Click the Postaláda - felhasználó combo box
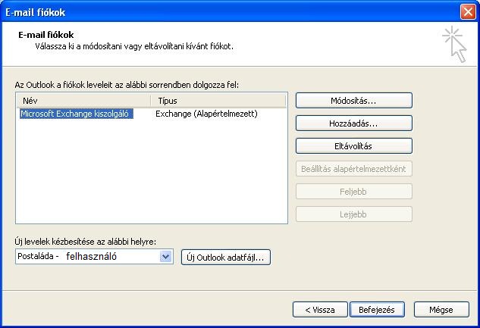This screenshot has width=480, height=328. click(x=94, y=257)
